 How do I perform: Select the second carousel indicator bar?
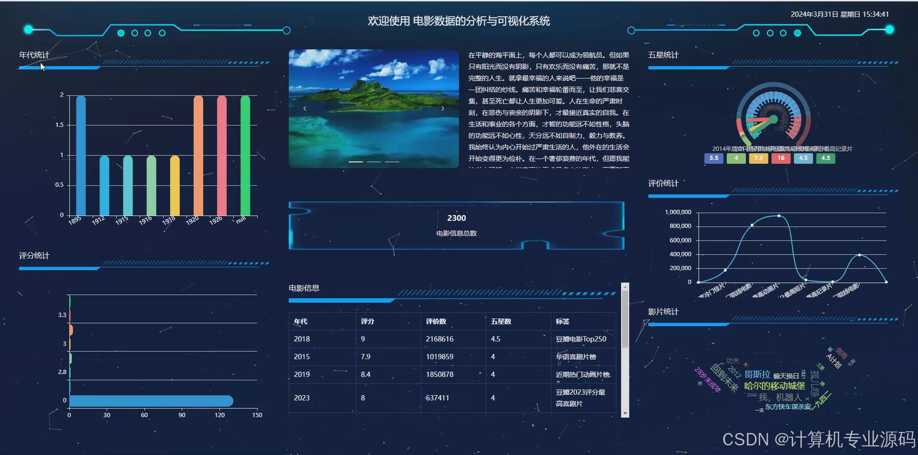[374, 162]
